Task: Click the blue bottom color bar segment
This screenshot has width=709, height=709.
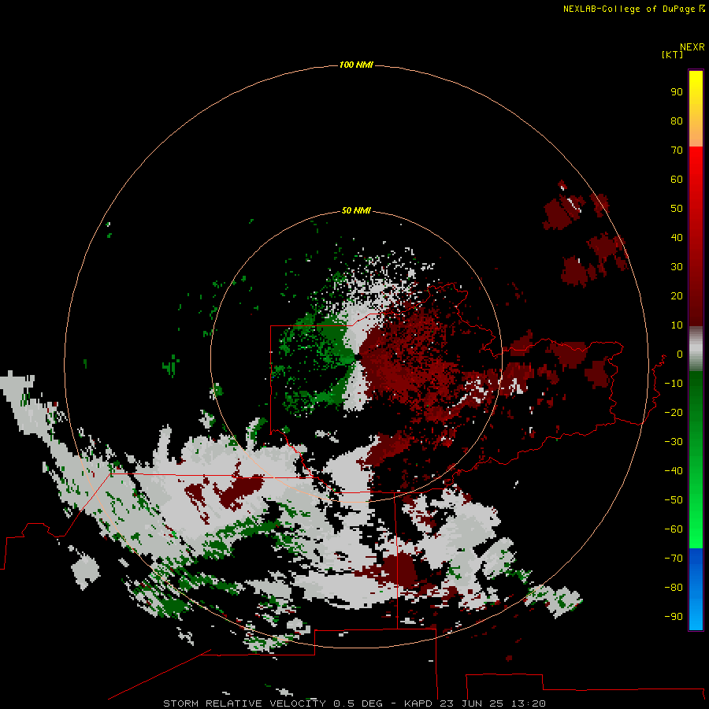Action: (696, 588)
